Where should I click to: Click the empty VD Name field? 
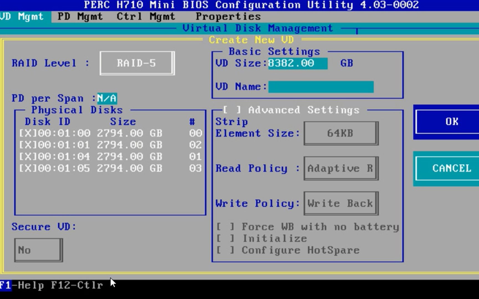pyautogui.click(x=321, y=87)
